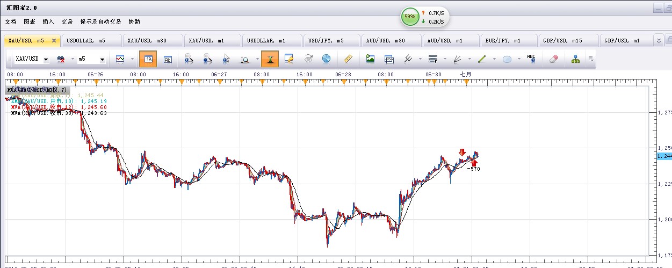Expand arrow beside green trend line tool

click(494, 59)
